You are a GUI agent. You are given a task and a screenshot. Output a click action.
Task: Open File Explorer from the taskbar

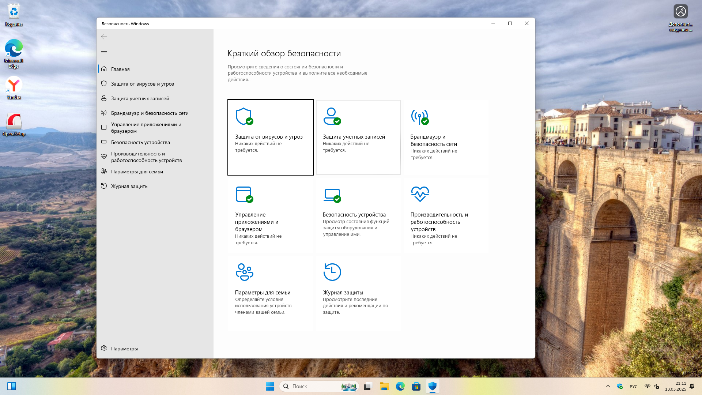pyautogui.click(x=384, y=386)
